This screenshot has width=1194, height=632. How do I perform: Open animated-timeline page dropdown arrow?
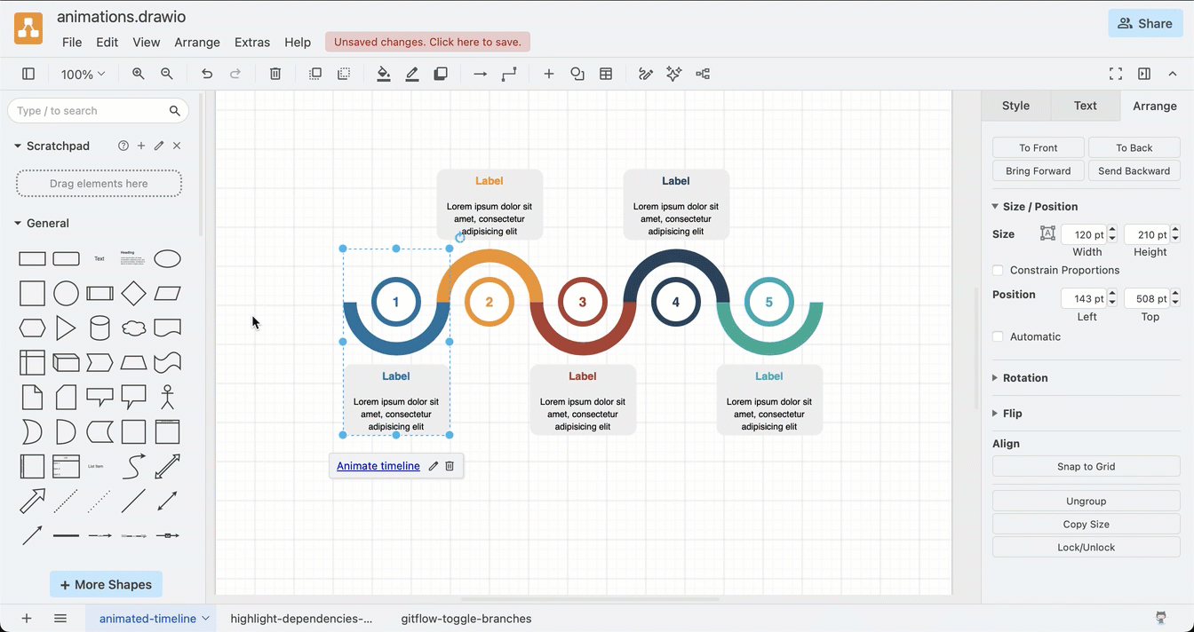click(206, 619)
